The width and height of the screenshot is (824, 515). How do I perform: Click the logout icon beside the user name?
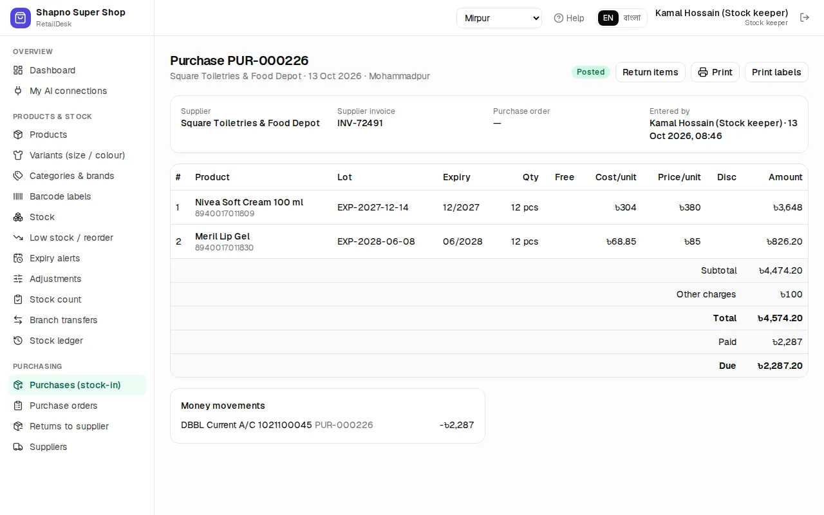[805, 17]
